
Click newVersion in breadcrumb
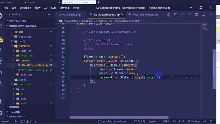point(71,21)
